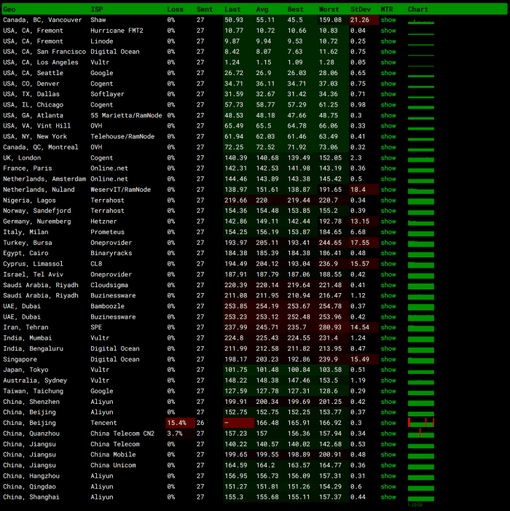Click show link for Hurricane FMT2 row

pyautogui.click(x=388, y=31)
